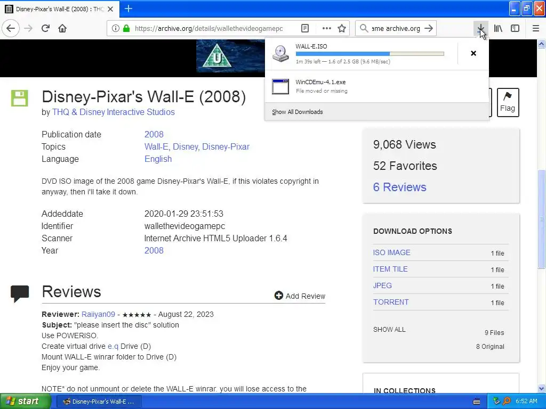Download the ISO IMAGE option
546x409 pixels.
pyautogui.click(x=391, y=252)
